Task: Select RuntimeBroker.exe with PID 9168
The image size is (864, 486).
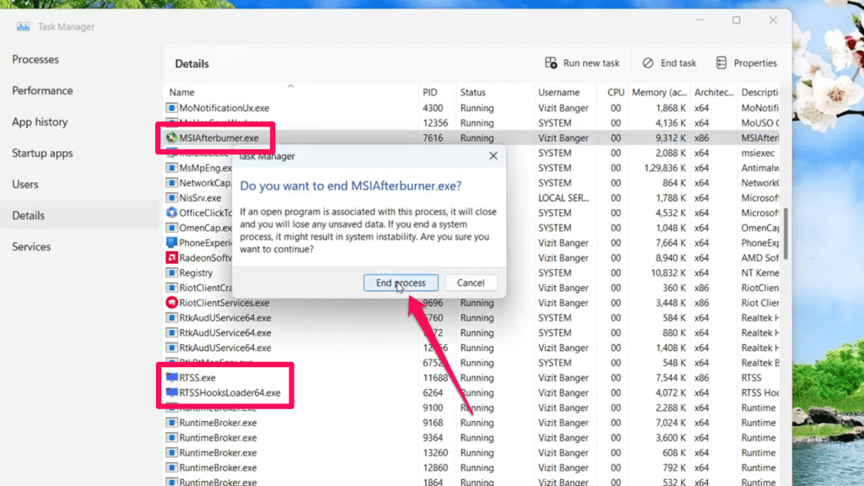Action: (x=472, y=423)
